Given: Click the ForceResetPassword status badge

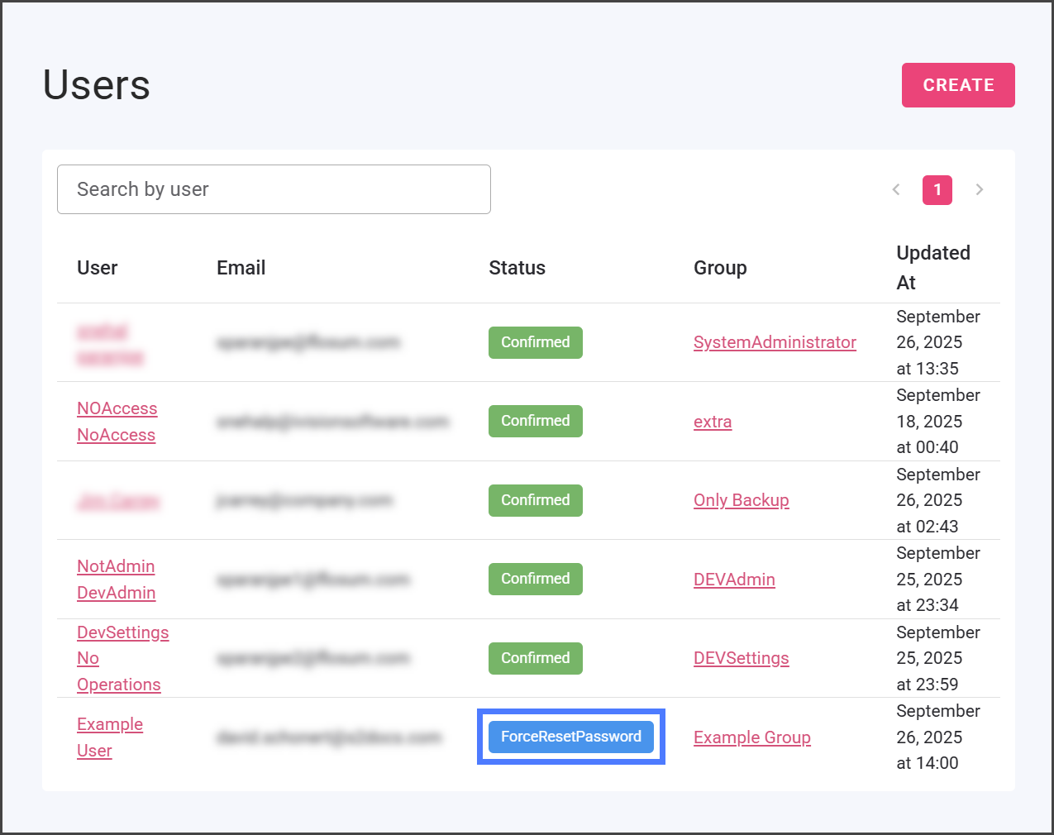Looking at the screenshot, I should pos(570,737).
